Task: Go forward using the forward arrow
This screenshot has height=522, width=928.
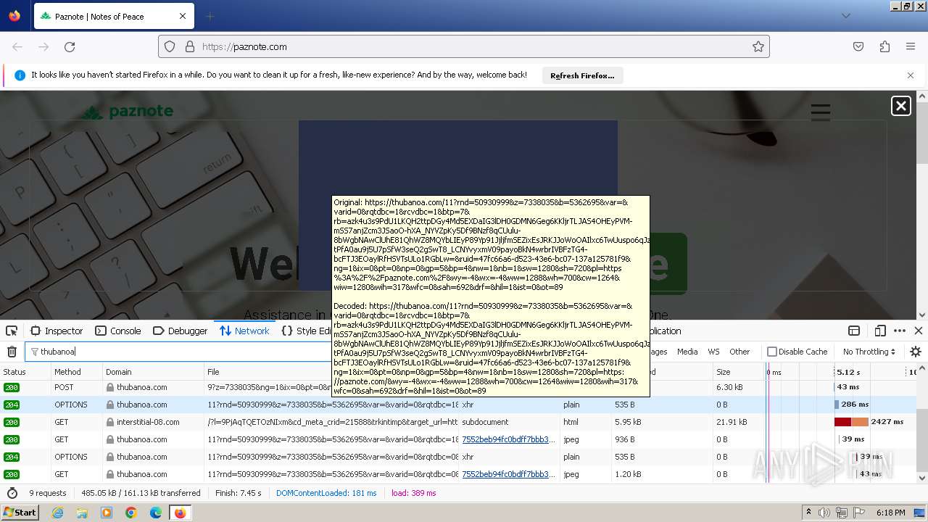Action: tap(43, 46)
